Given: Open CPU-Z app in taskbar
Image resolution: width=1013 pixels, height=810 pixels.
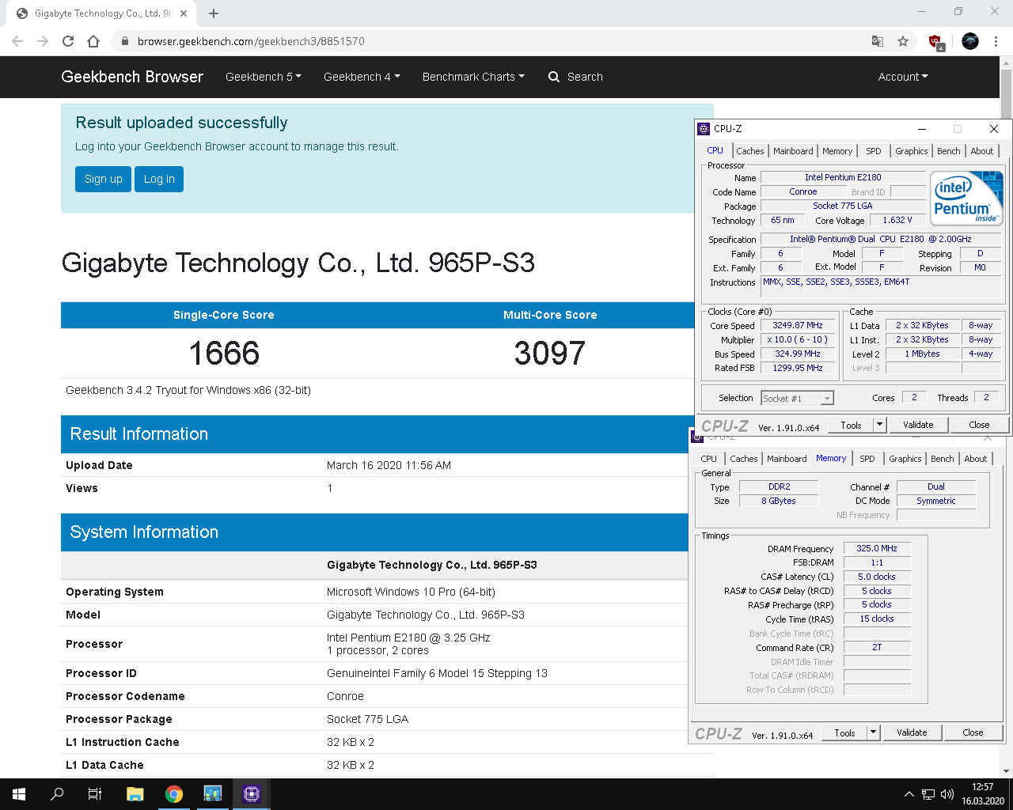Looking at the screenshot, I should [252, 794].
